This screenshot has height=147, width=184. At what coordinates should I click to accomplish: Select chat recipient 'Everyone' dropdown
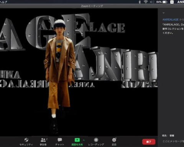[172, 136]
